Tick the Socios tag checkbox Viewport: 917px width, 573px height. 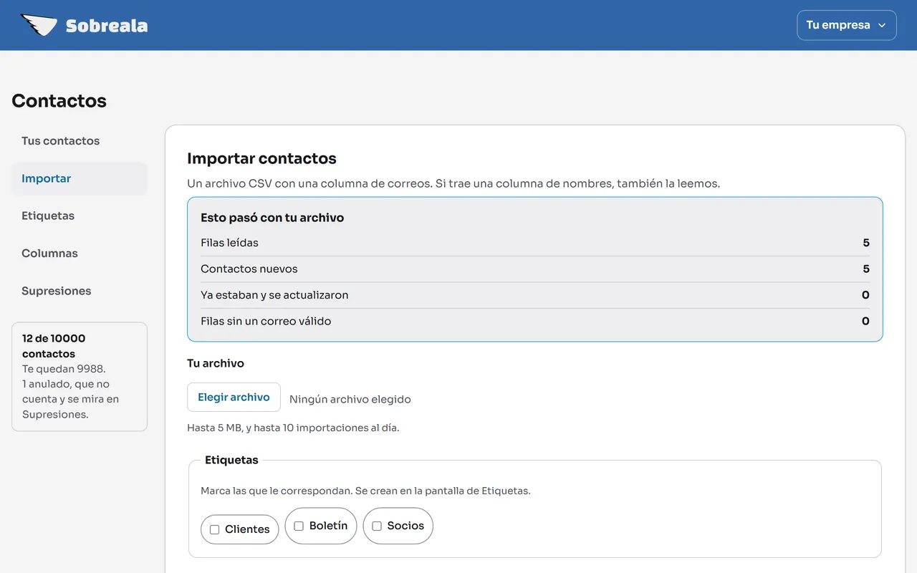[x=377, y=526]
